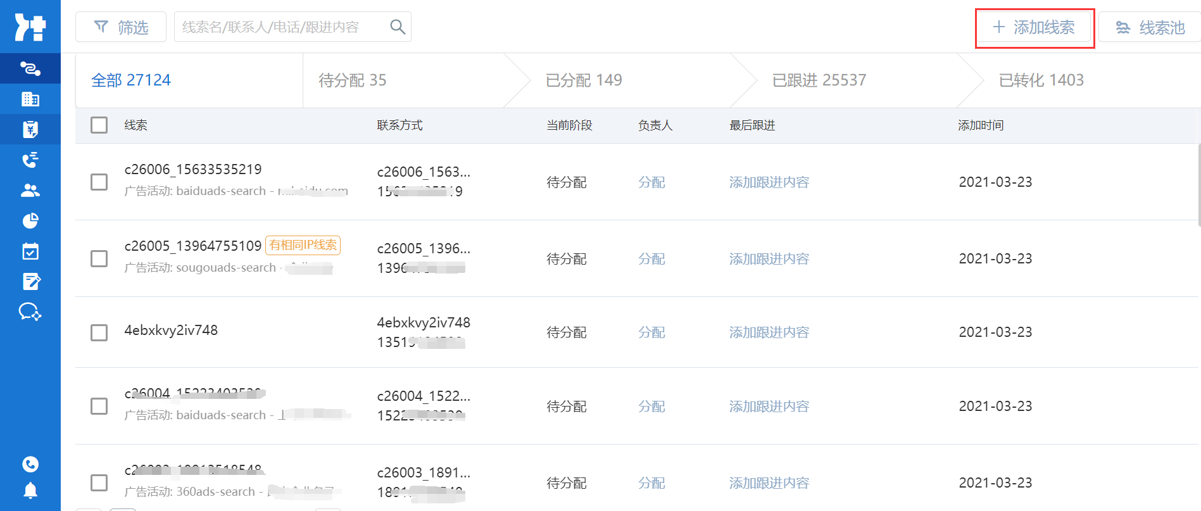Toggle the select-all checkbox in table header

99,125
